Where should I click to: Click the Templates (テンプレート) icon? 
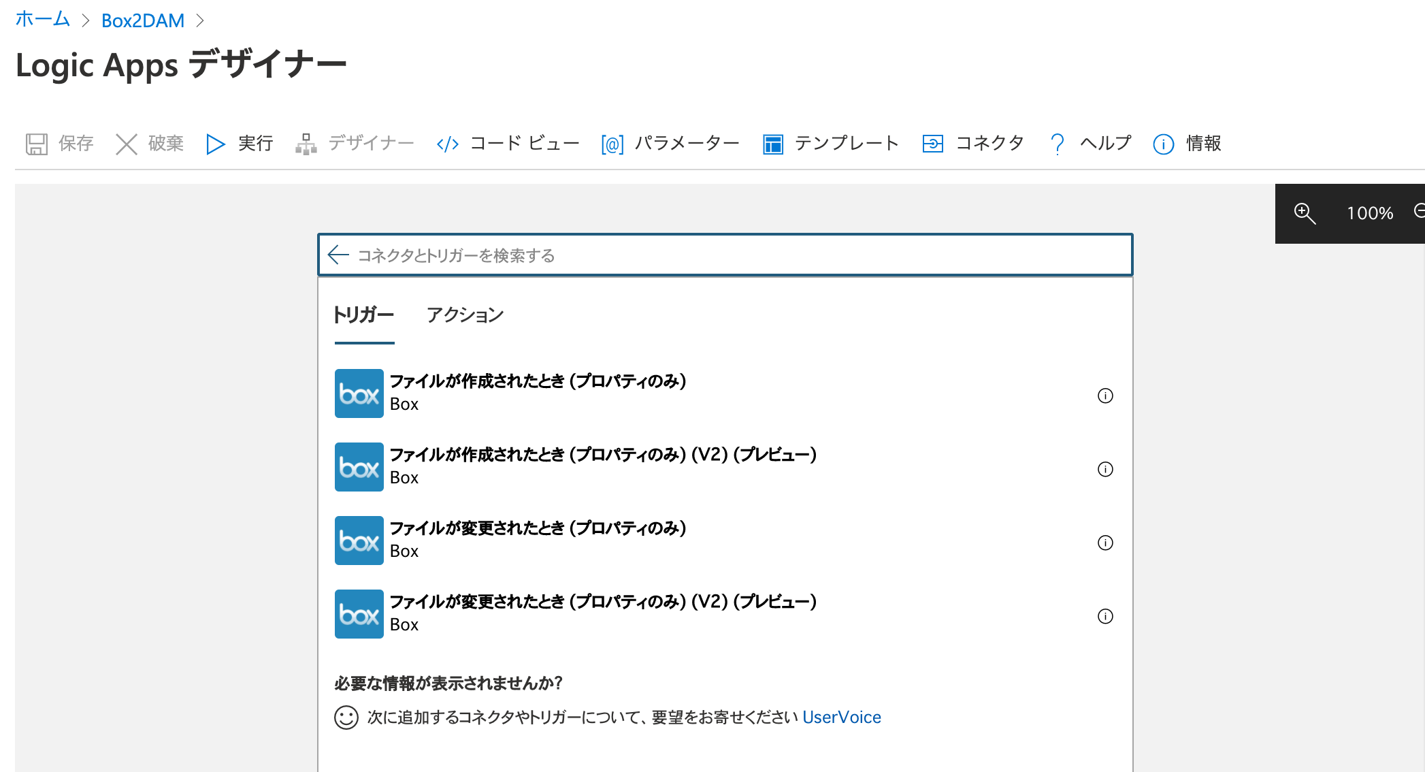pos(773,144)
